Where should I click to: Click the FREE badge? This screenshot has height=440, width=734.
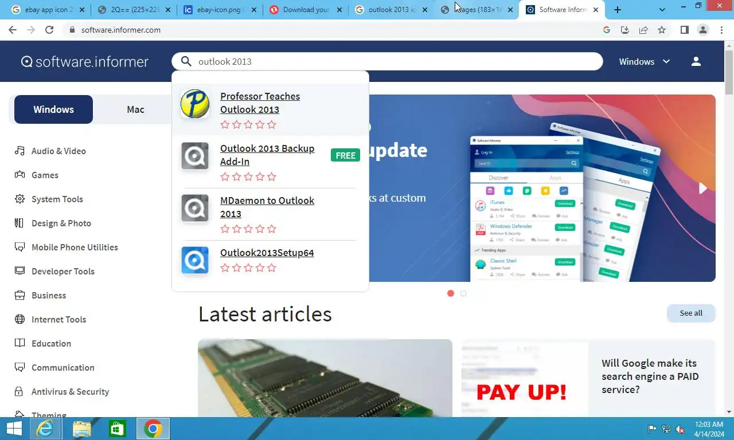tap(345, 155)
